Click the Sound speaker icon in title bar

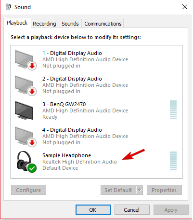(x=8, y=7)
